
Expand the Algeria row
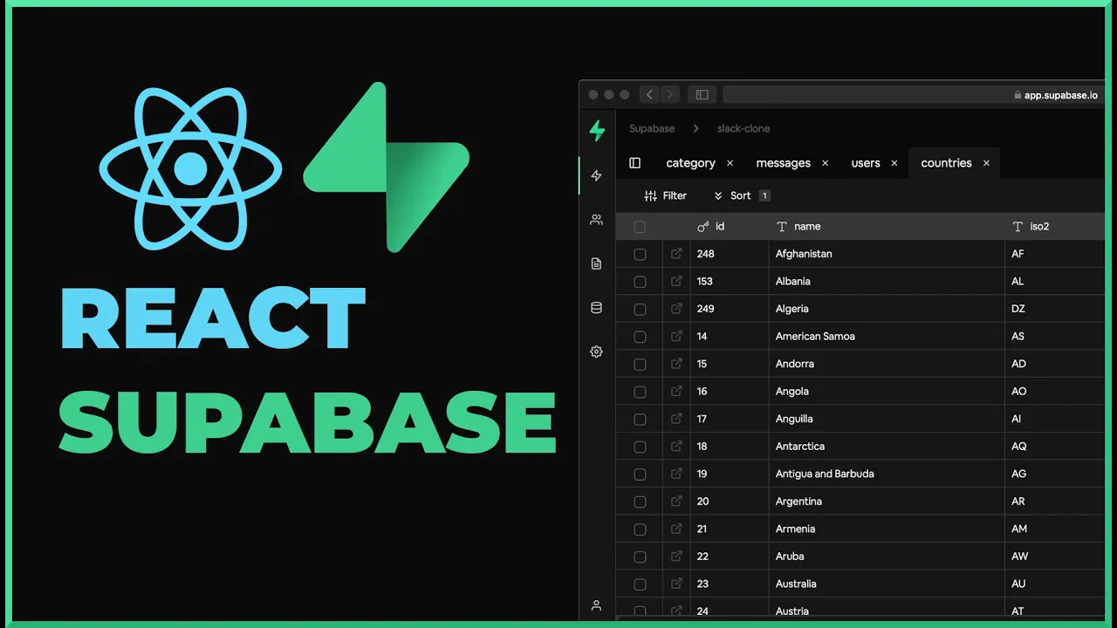pos(676,309)
